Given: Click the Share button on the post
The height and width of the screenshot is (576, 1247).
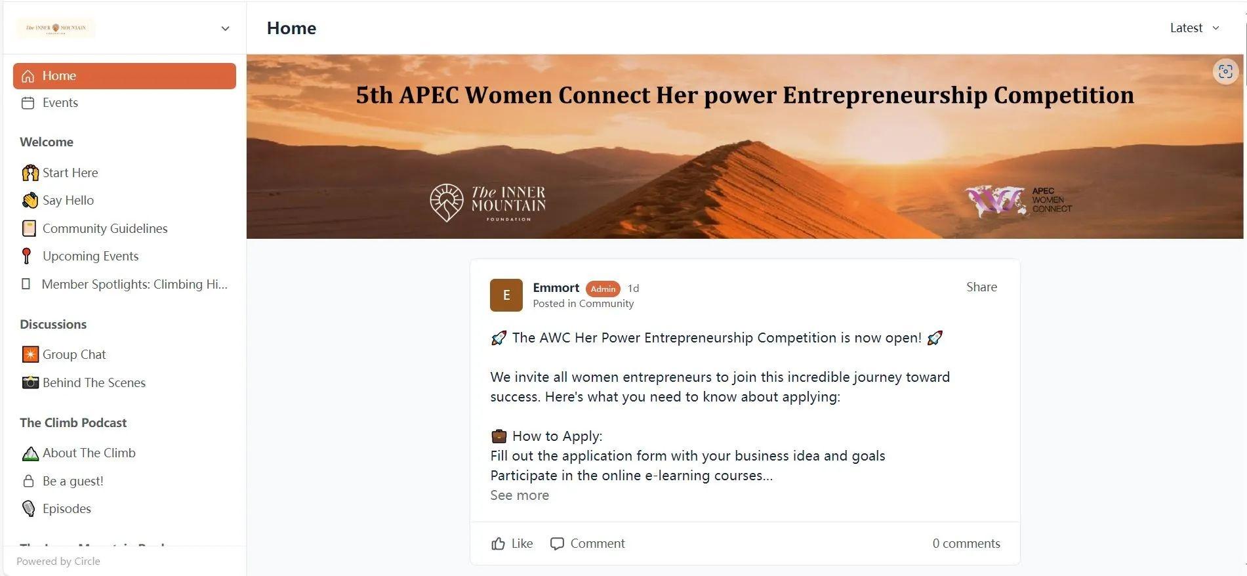Looking at the screenshot, I should pos(981,287).
